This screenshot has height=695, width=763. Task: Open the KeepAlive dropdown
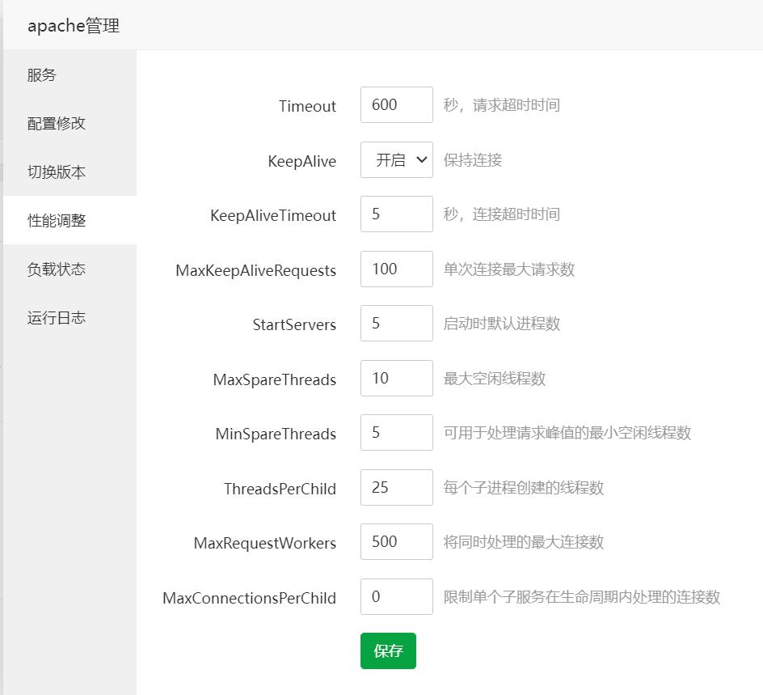coord(397,159)
